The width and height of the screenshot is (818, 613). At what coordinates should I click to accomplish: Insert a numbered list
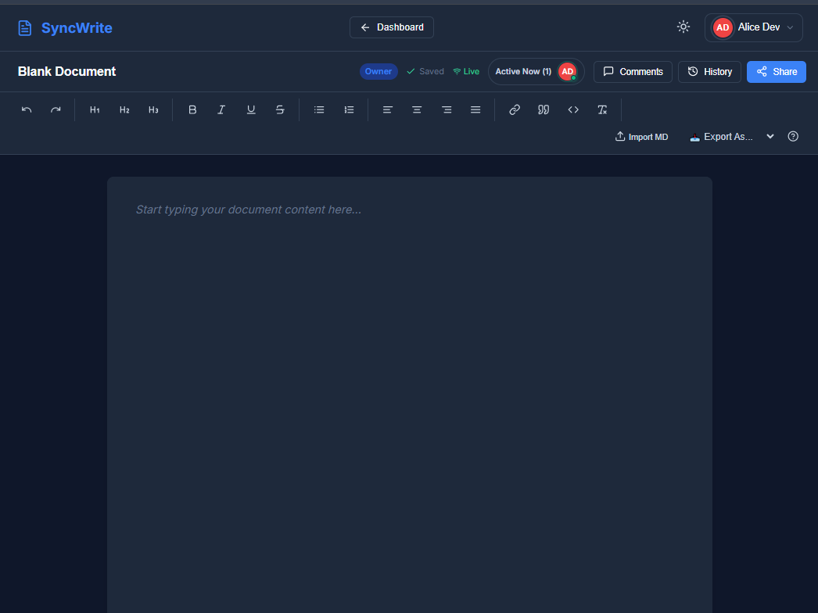point(349,109)
